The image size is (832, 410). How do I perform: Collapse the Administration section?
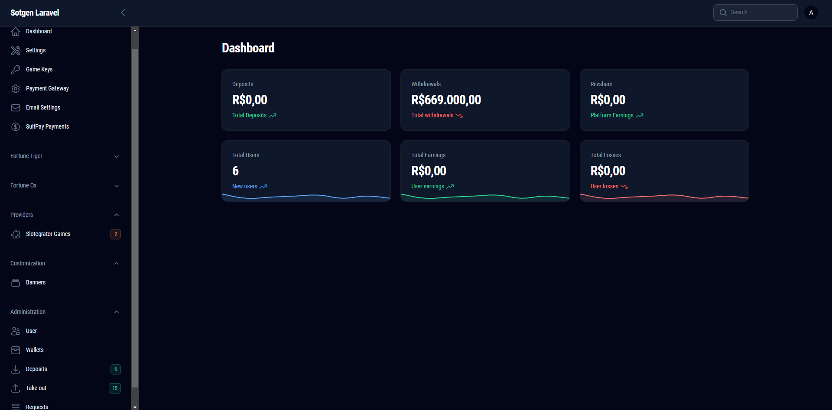[116, 312]
